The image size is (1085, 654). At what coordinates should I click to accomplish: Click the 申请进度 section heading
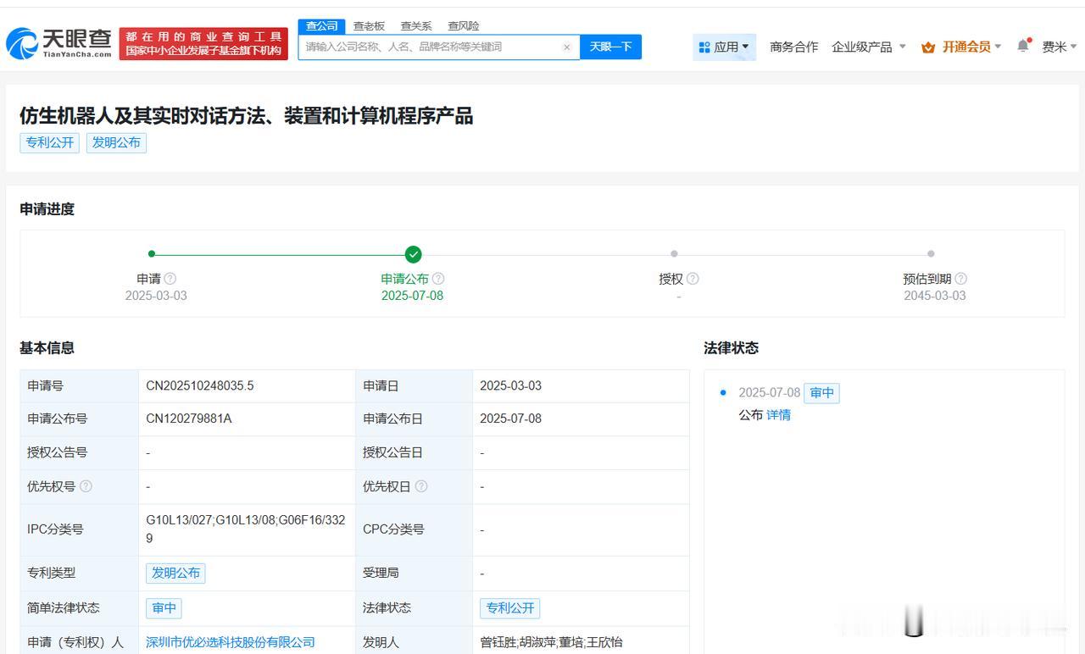click(47, 208)
